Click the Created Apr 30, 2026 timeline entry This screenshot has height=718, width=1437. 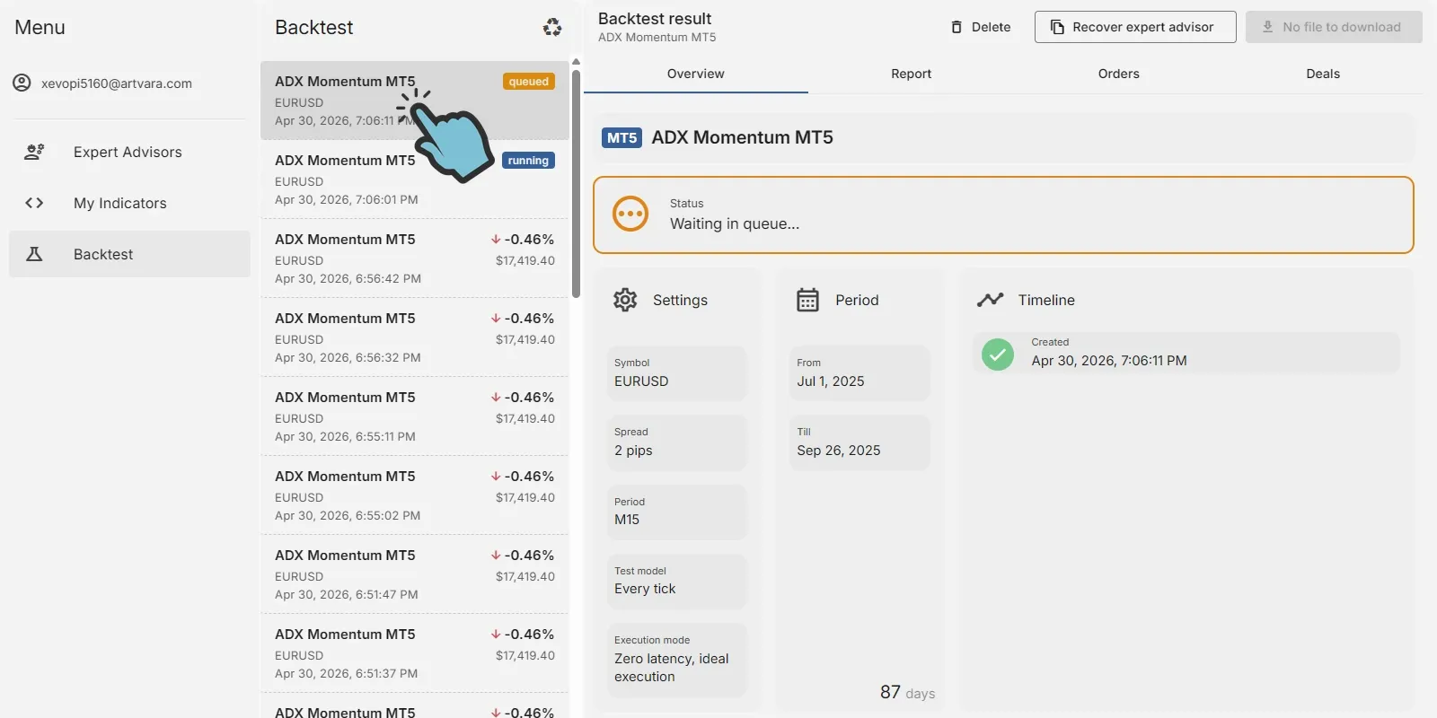click(x=1186, y=353)
